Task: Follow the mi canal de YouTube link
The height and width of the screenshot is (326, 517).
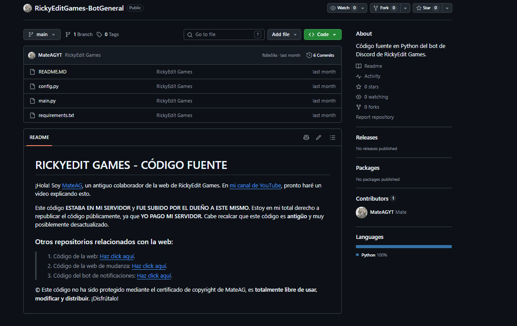Action: coord(255,185)
